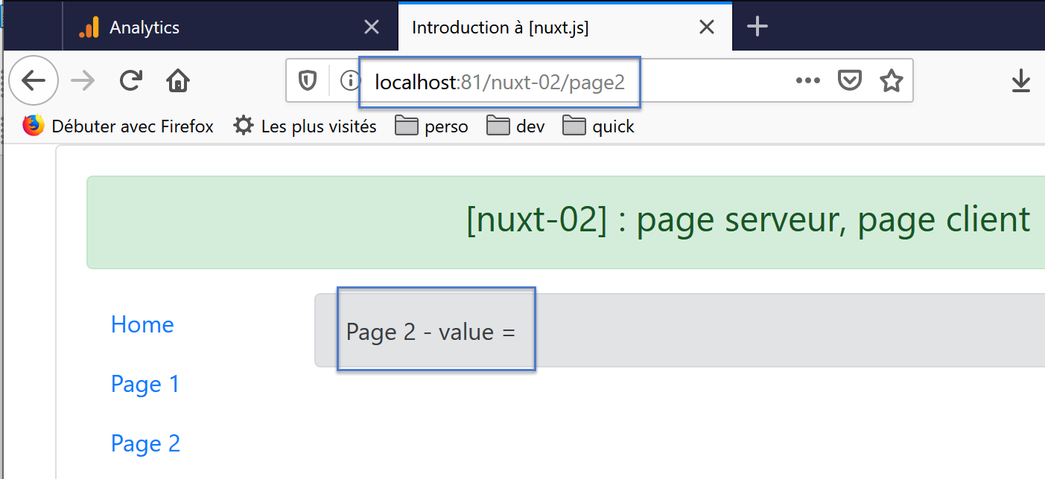Open the tracking protection shield icon
This screenshot has width=1045, height=479.
click(308, 80)
